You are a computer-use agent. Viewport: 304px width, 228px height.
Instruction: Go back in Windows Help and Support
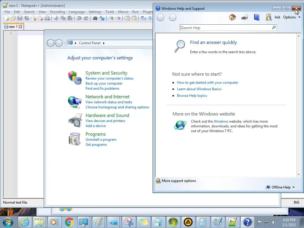160,18
